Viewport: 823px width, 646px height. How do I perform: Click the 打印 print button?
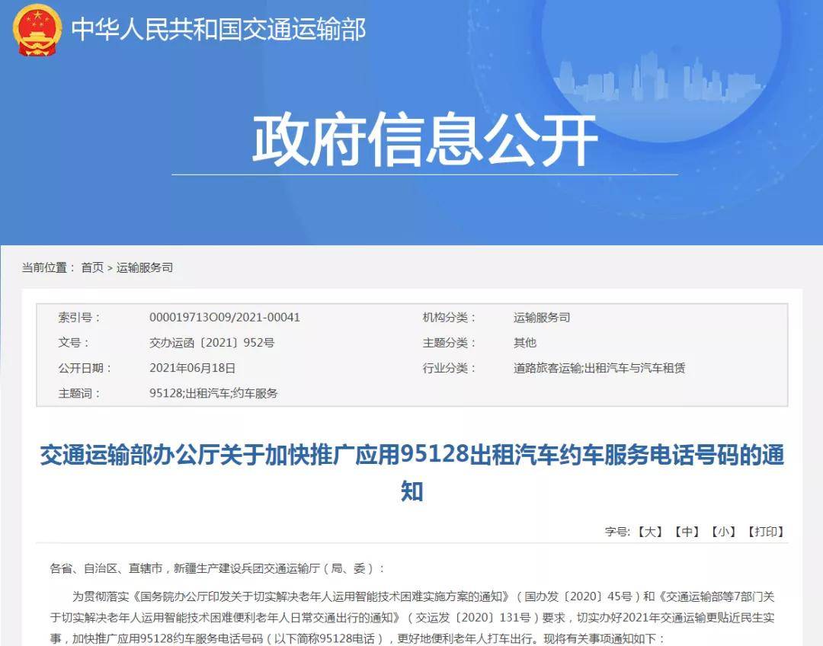765,532
